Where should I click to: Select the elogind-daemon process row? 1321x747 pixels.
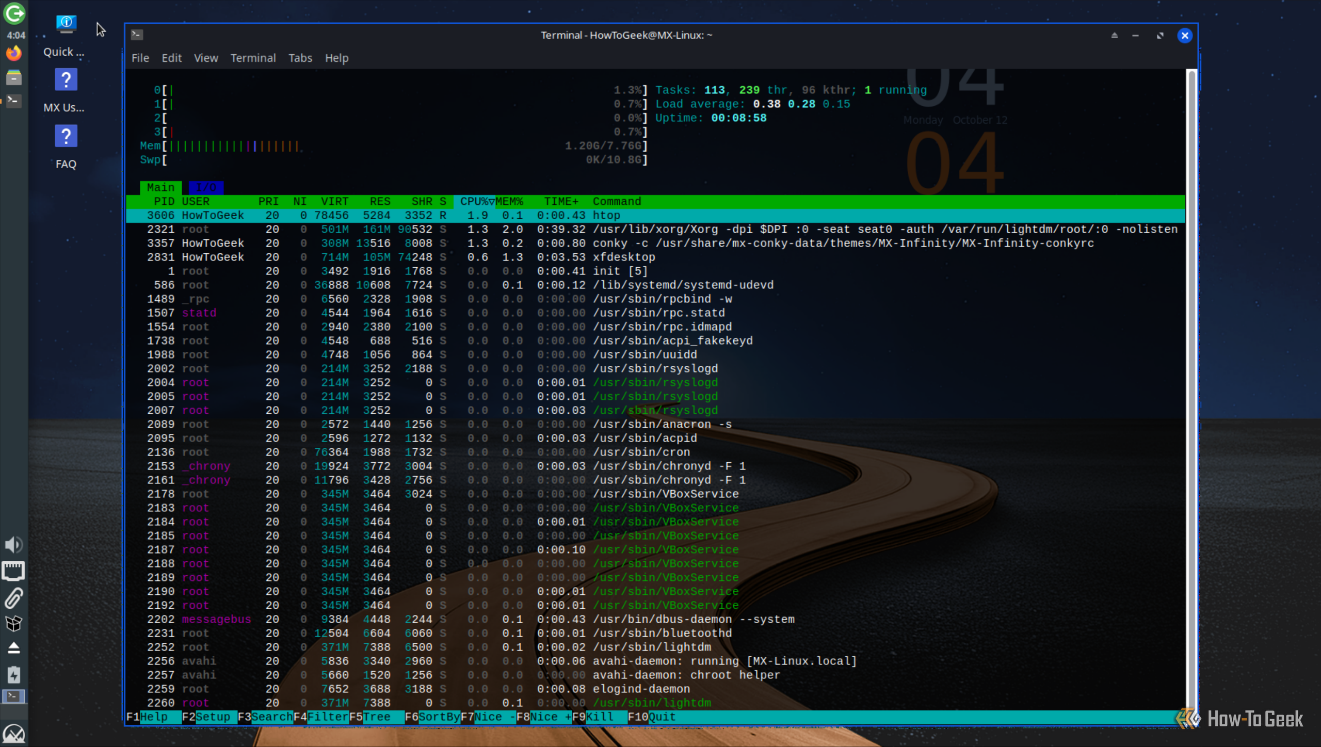click(655, 689)
